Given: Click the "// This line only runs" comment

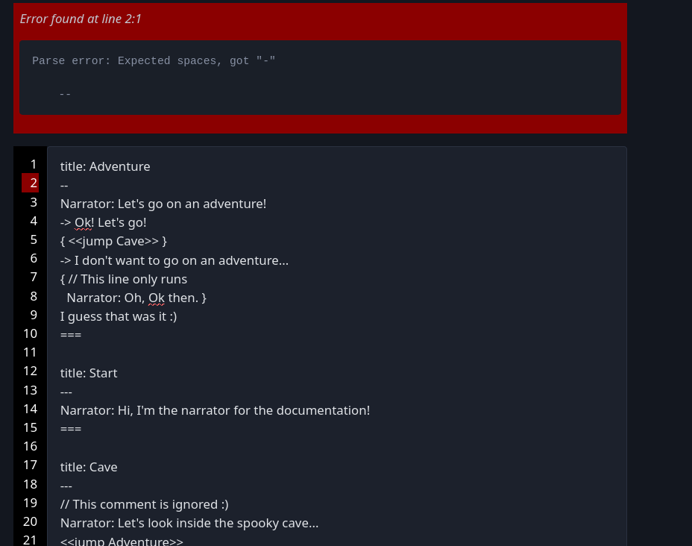Looking at the screenshot, I should coord(124,279).
